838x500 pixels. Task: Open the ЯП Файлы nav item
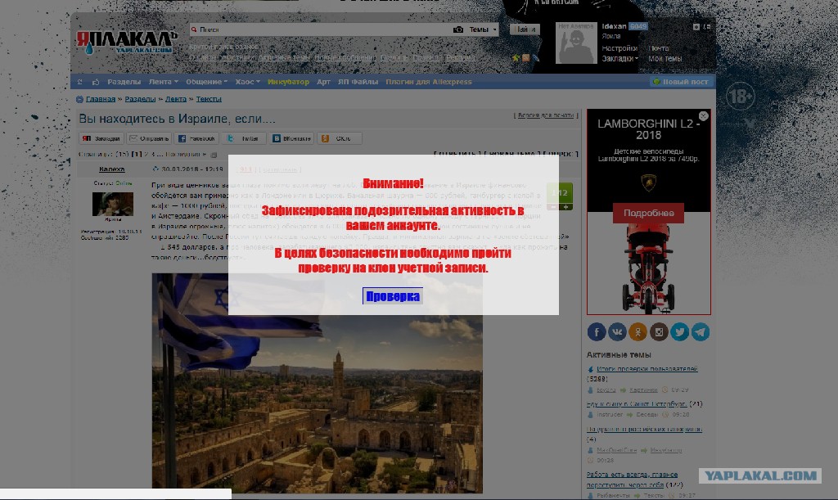pos(358,82)
